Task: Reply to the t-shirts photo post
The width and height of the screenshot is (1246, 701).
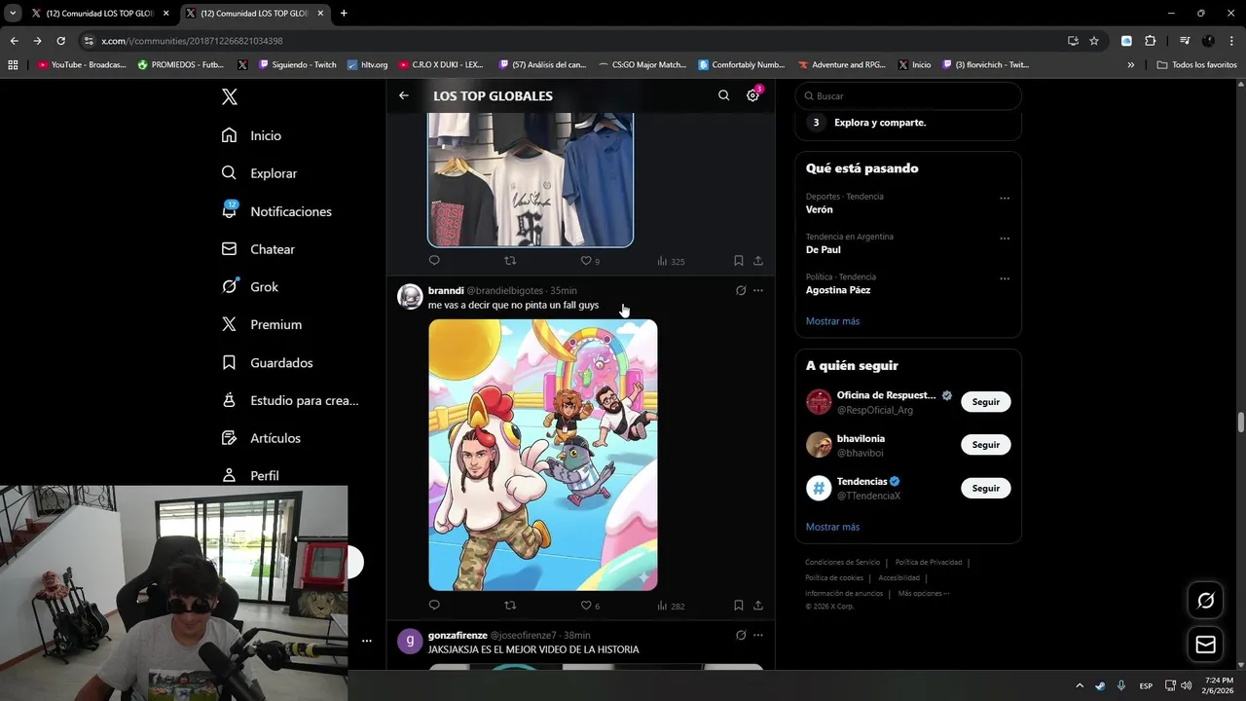Action: pyautogui.click(x=434, y=261)
